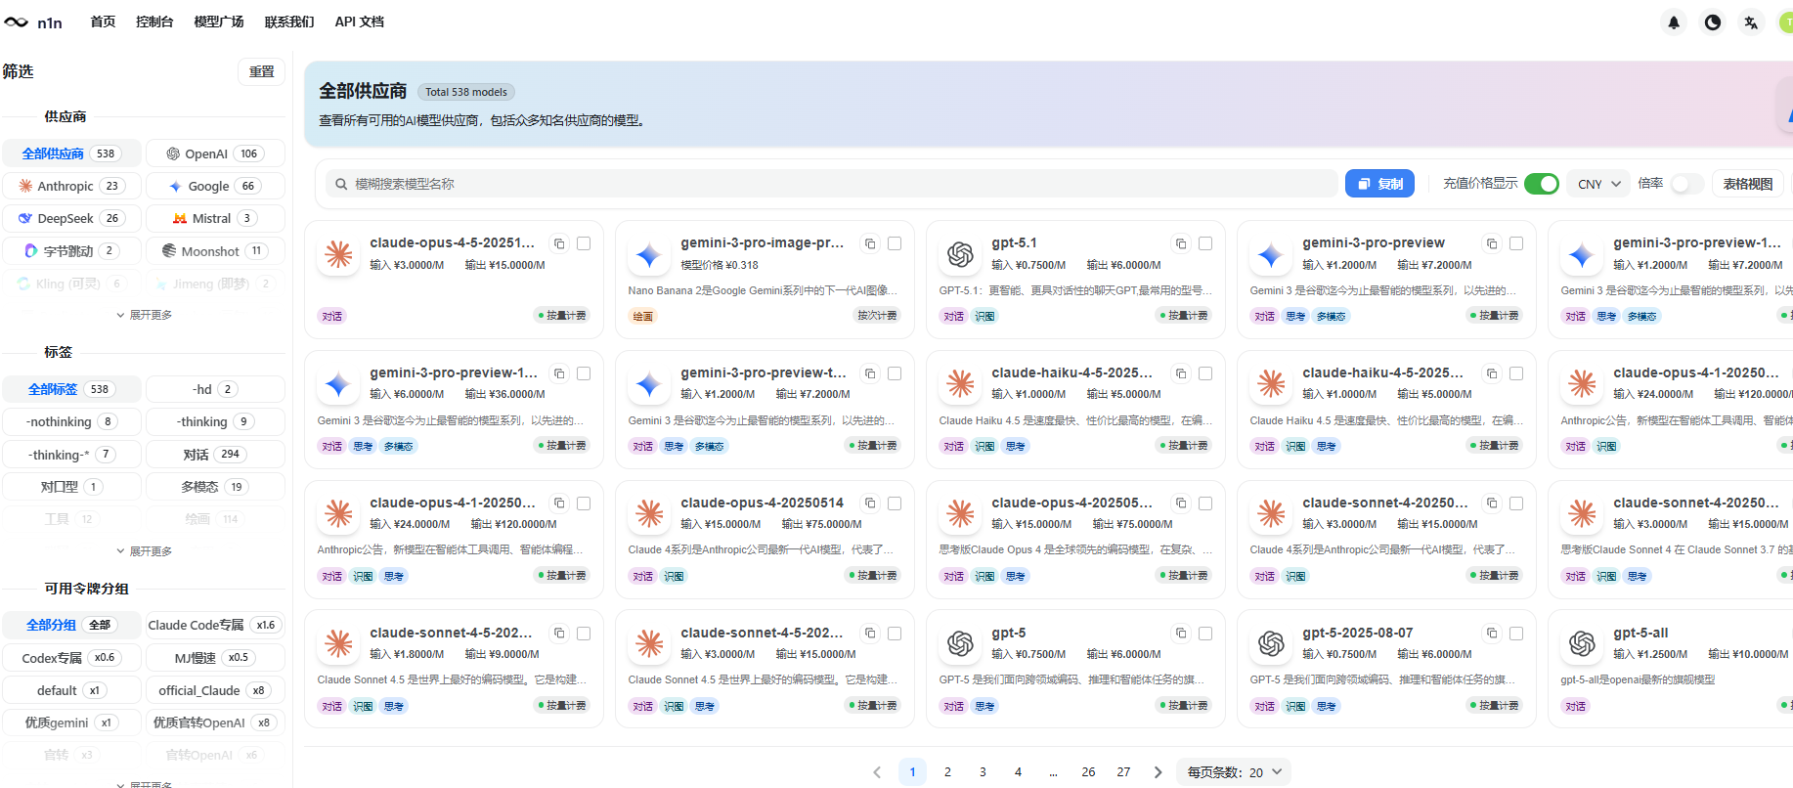1793x788 pixels.
Task: Turn off the 充值价格显示 switch
Action: point(1542,184)
